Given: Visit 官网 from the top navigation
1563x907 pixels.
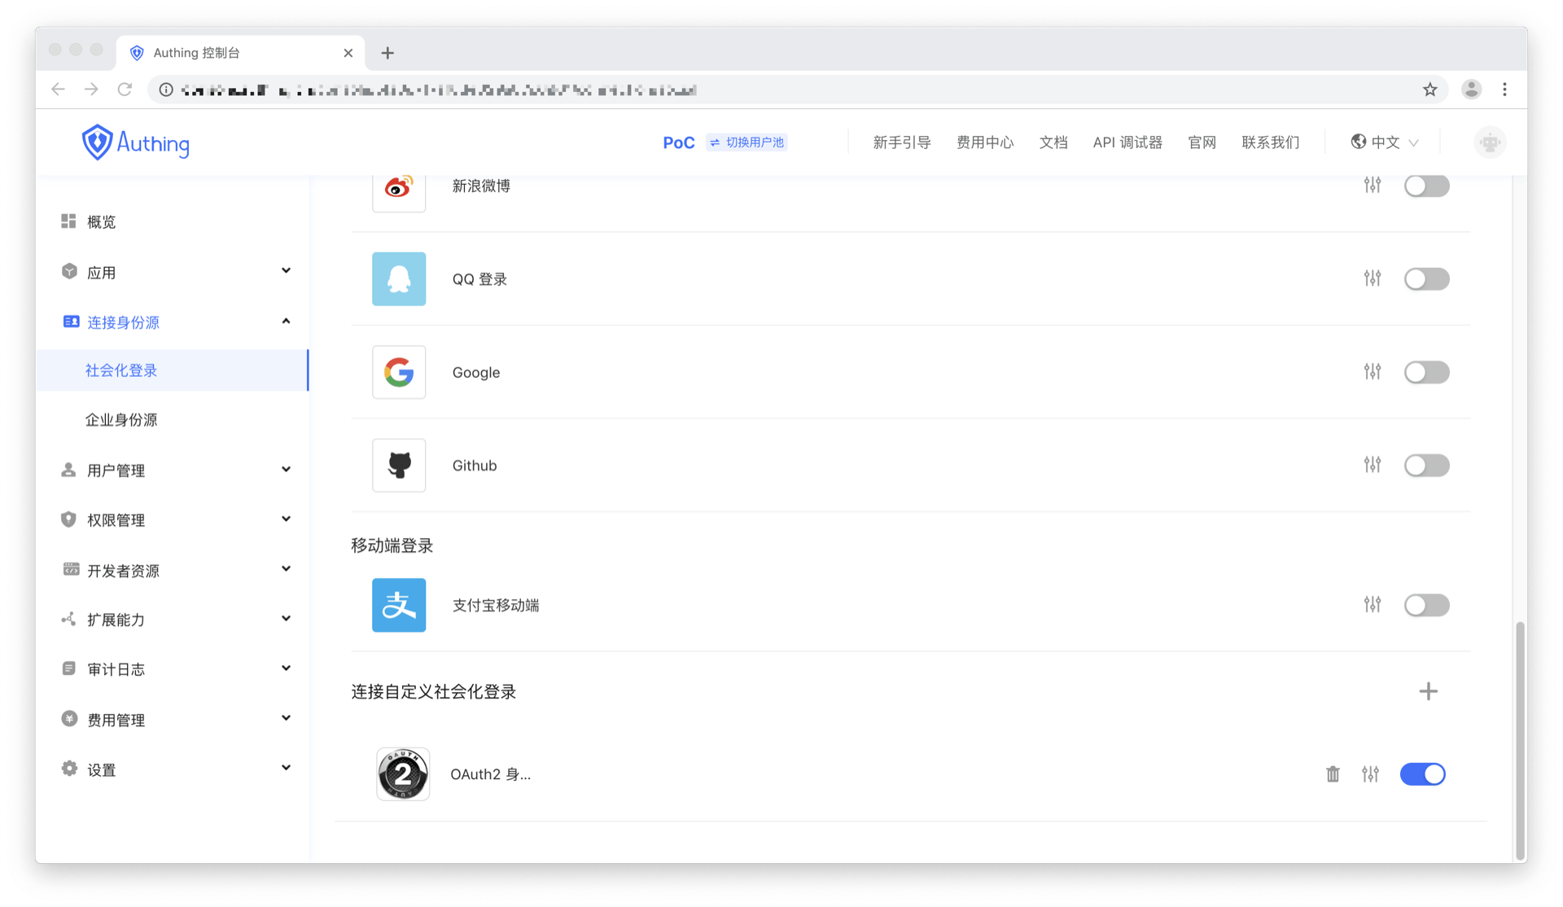Looking at the screenshot, I should tap(1202, 142).
